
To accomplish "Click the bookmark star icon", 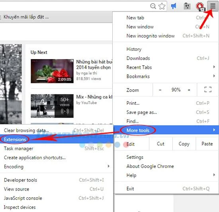I will click(x=162, y=6).
